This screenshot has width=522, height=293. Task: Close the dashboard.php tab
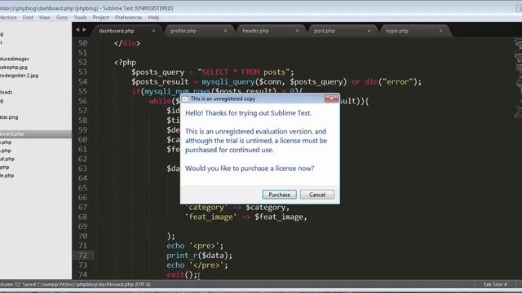pyautogui.click(x=153, y=31)
